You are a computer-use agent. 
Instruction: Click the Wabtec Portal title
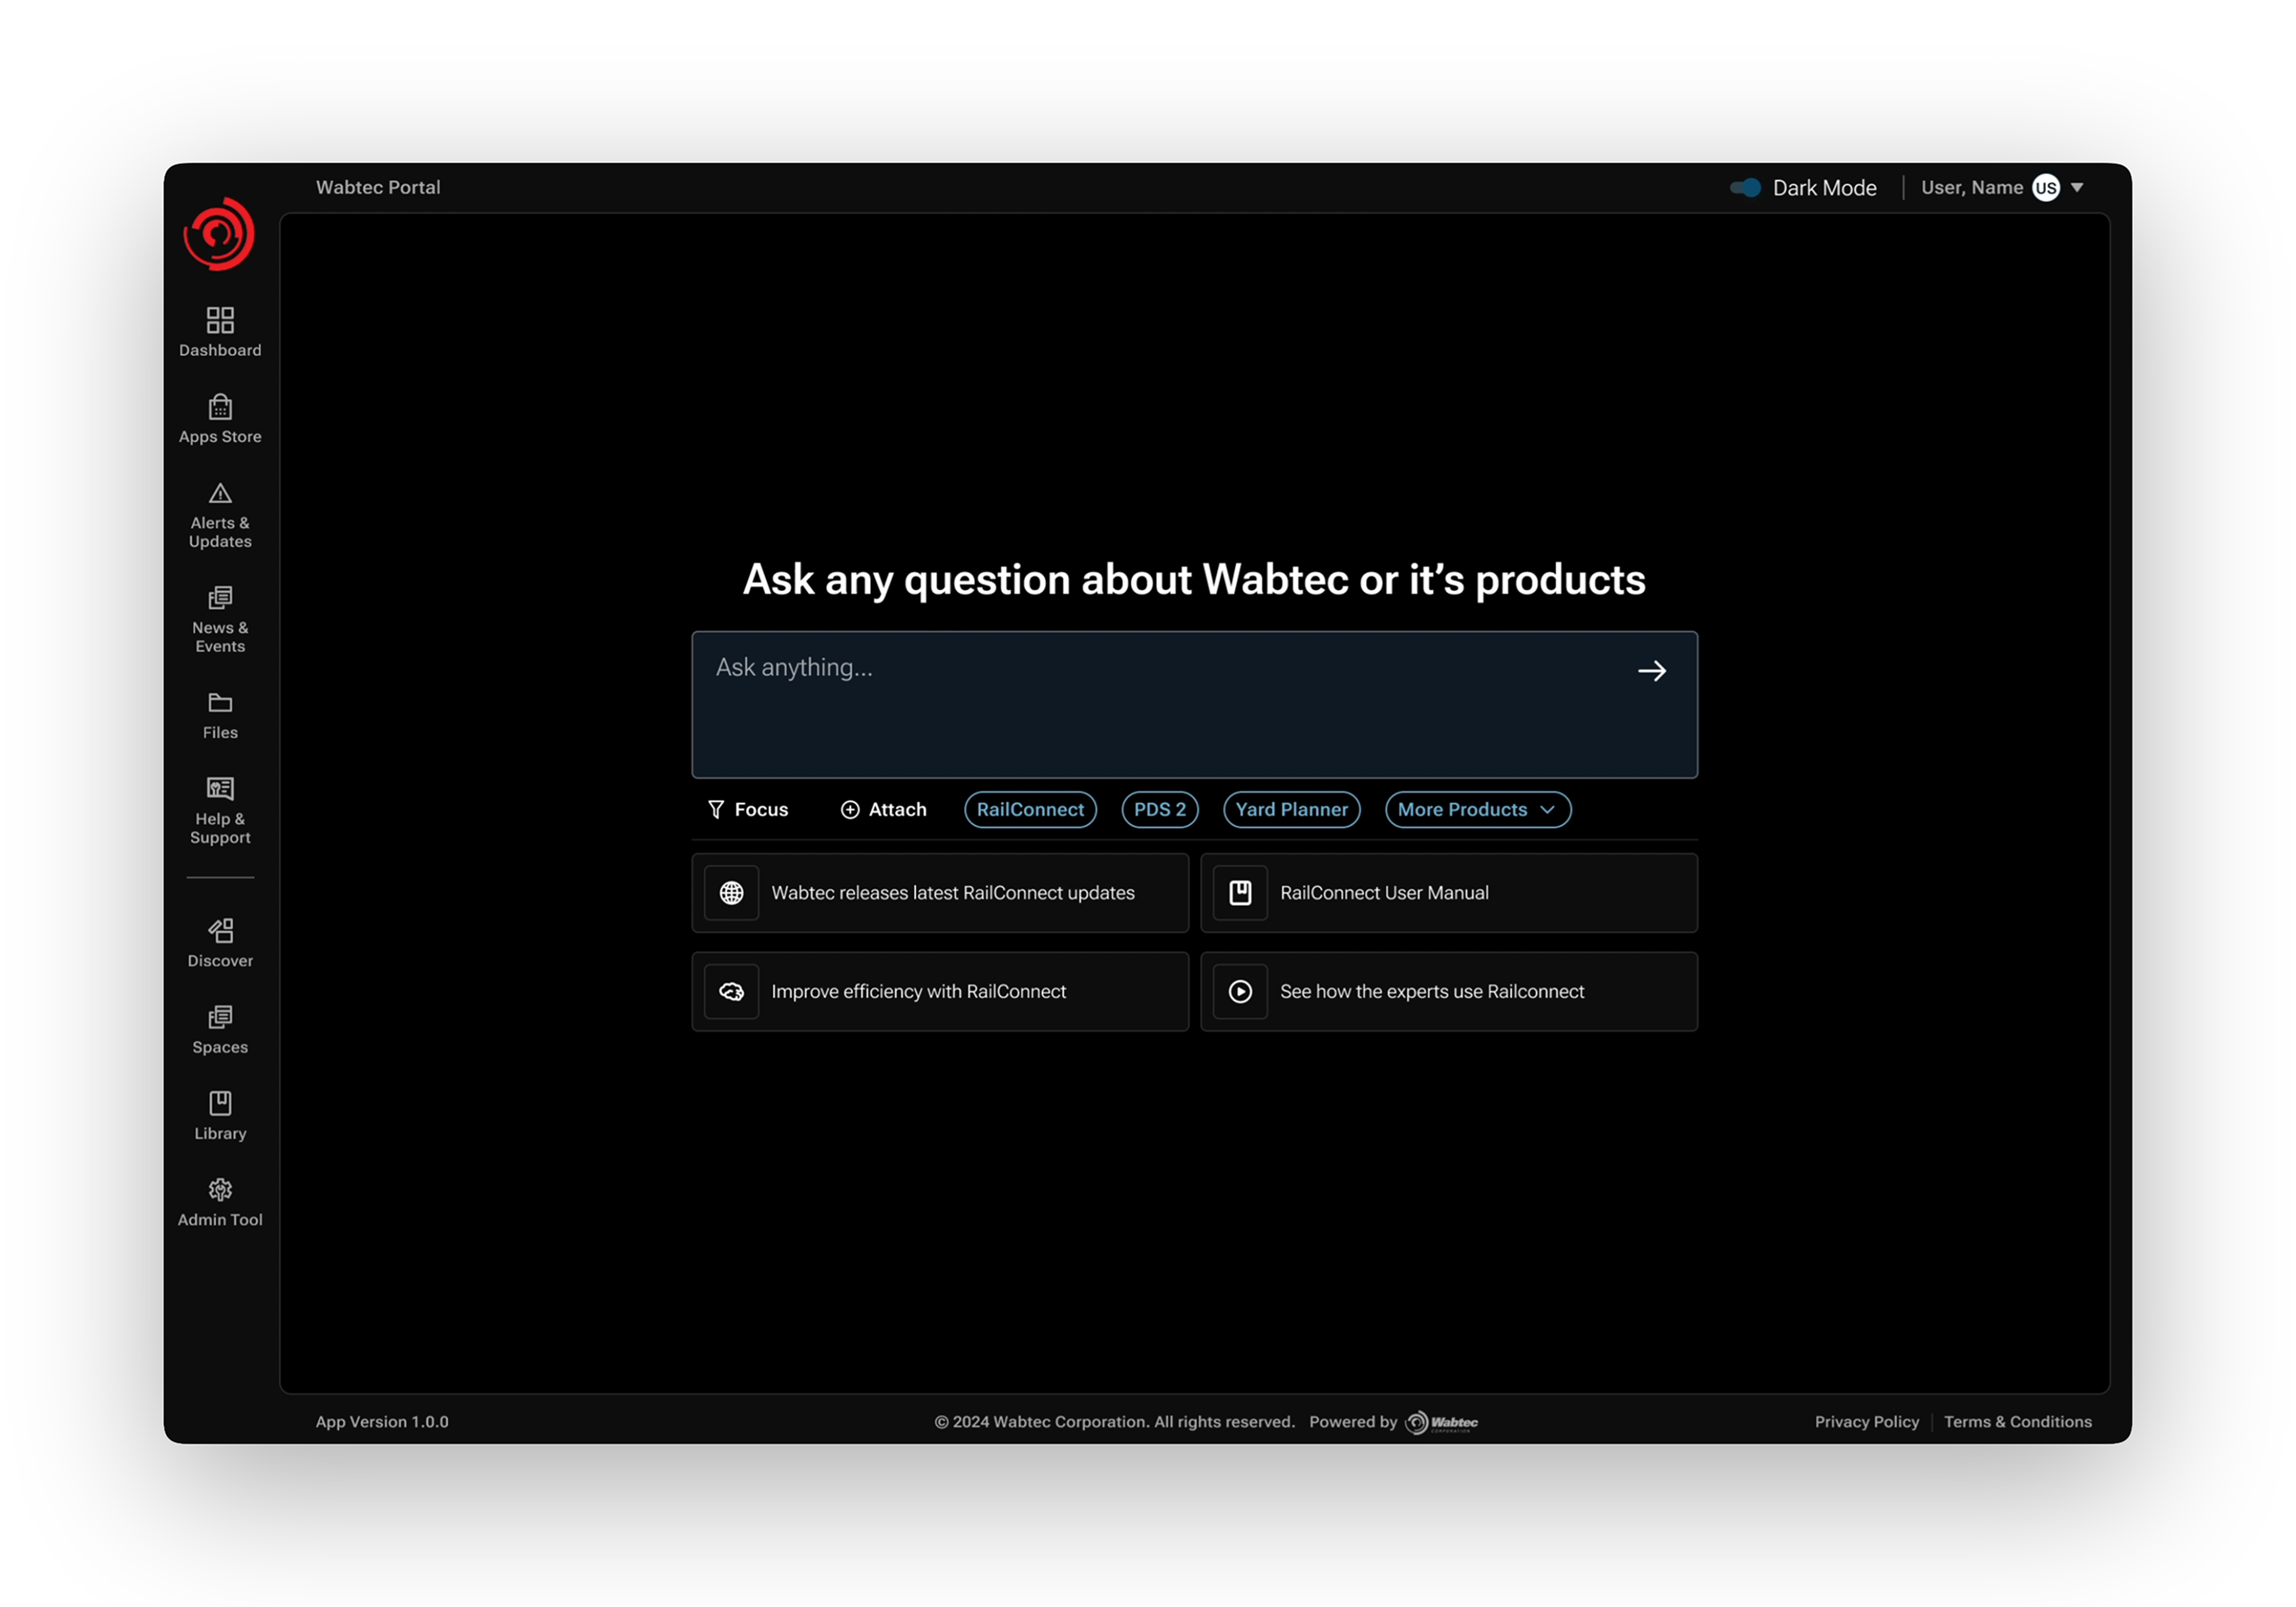(378, 188)
